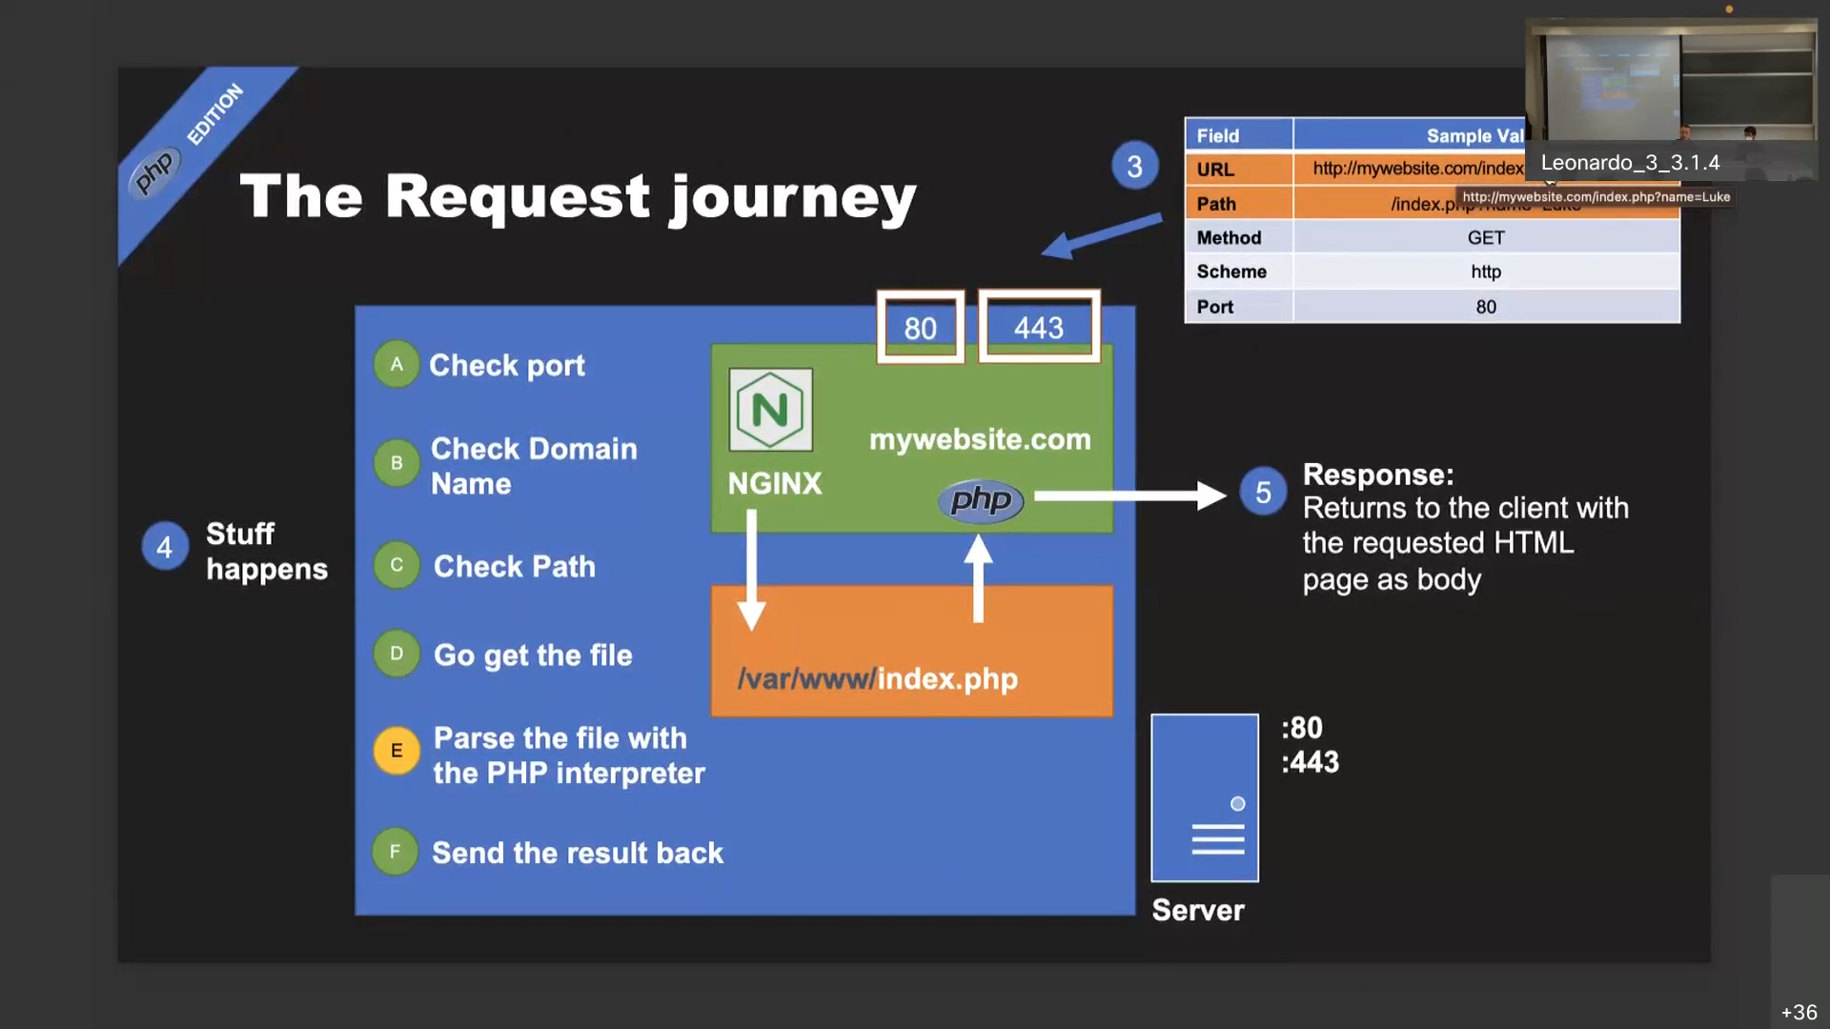Click the green D circle by Go get file
The height and width of the screenshot is (1029, 1830).
pos(396,654)
